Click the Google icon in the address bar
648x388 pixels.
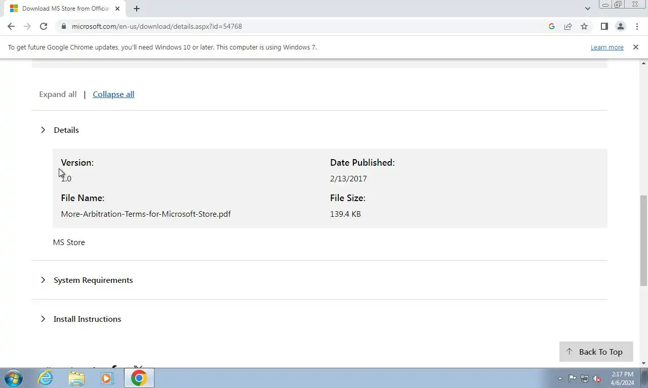click(x=552, y=26)
